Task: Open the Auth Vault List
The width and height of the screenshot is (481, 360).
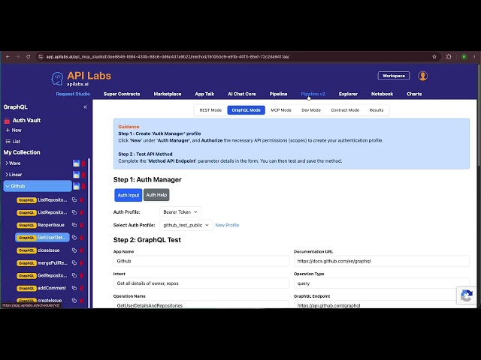Action: (13, 142)
